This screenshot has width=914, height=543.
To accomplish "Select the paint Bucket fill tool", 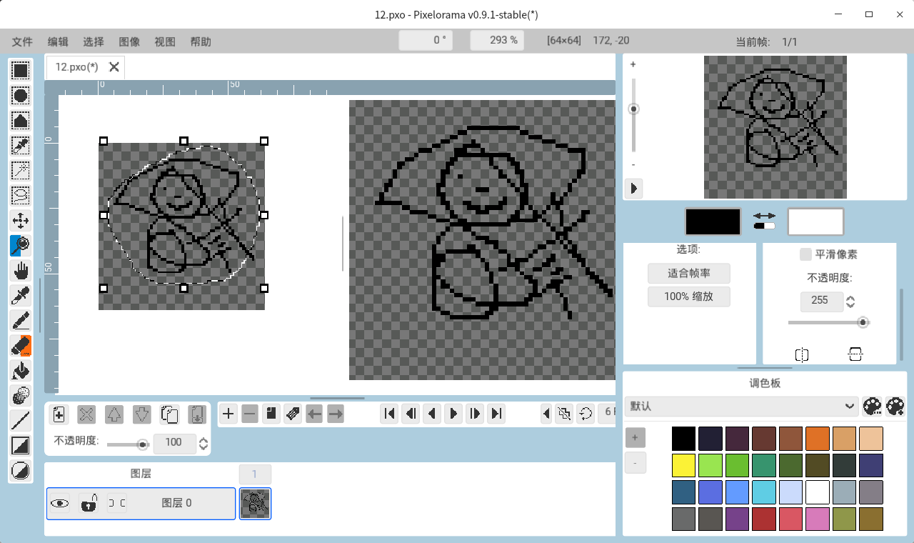I will 21,370.
